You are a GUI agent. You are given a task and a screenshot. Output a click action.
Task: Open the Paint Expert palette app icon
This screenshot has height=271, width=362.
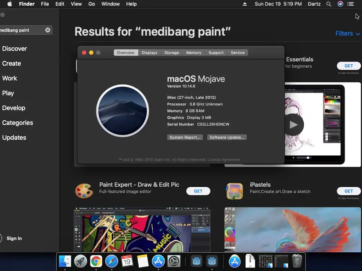tap(84, 191)
